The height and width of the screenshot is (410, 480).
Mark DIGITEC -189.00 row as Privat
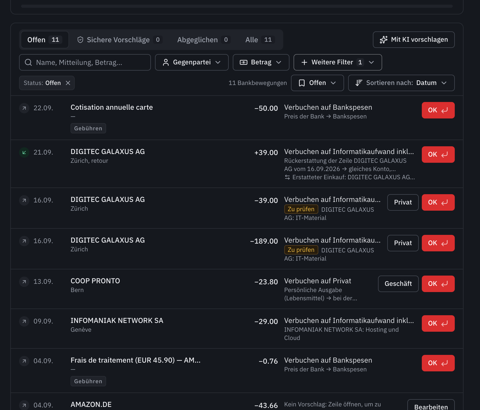(403, 243)
